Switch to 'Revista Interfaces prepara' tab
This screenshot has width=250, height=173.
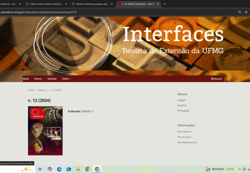pyautogui.click(x=92, y=4)
